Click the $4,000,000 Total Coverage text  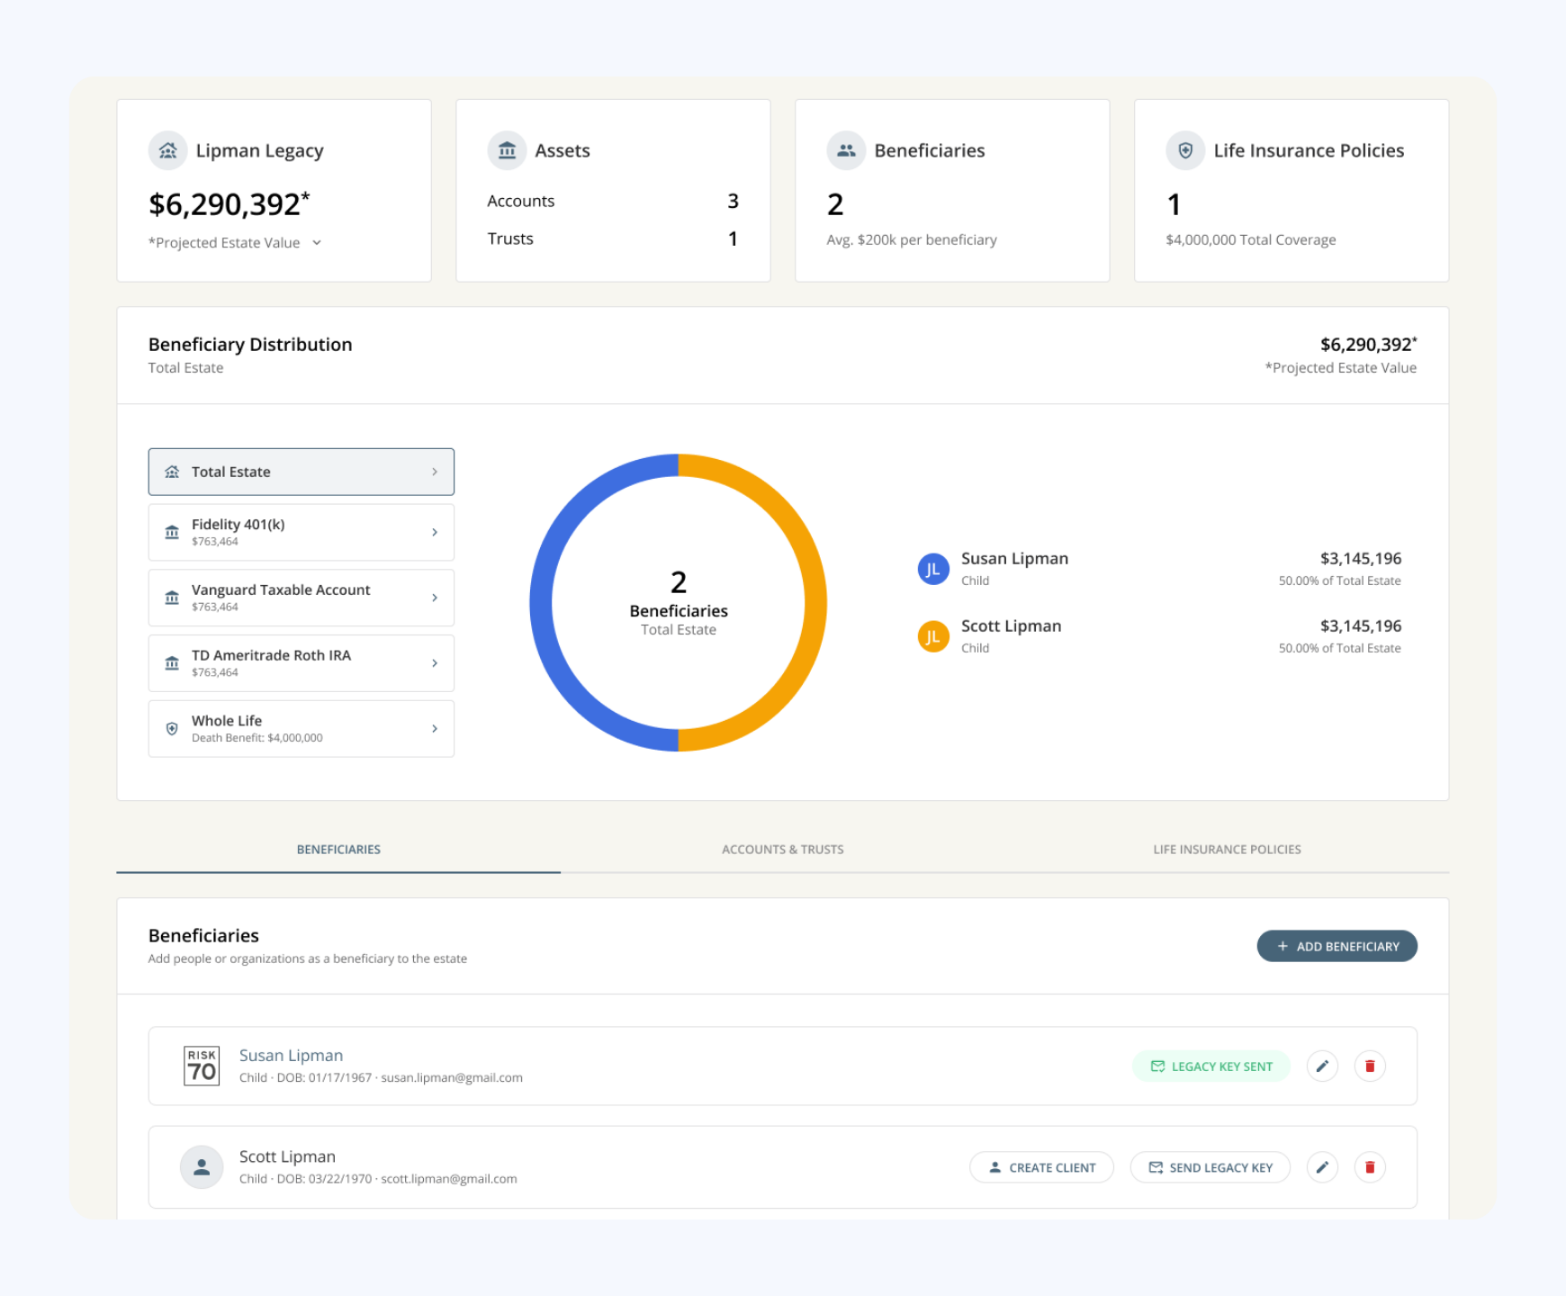tap(1251, 240)
